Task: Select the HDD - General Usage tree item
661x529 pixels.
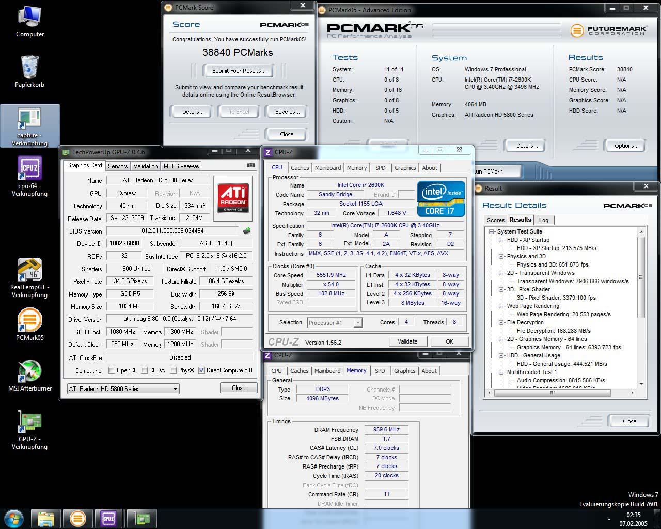Action: coord(533,355)
